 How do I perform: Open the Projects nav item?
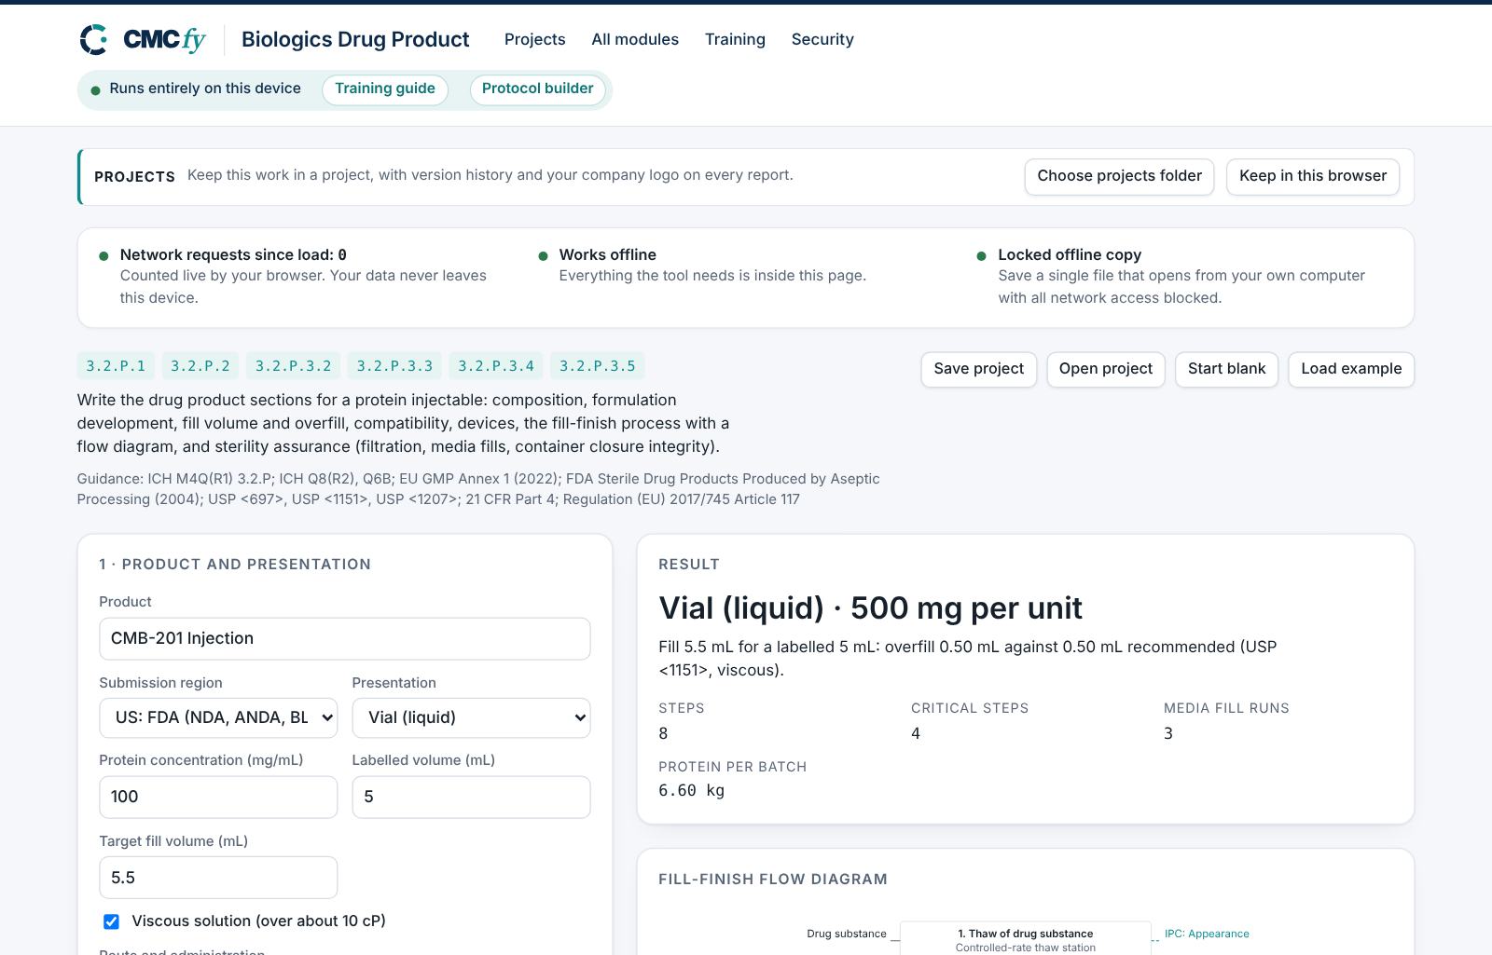pos(534,39)
